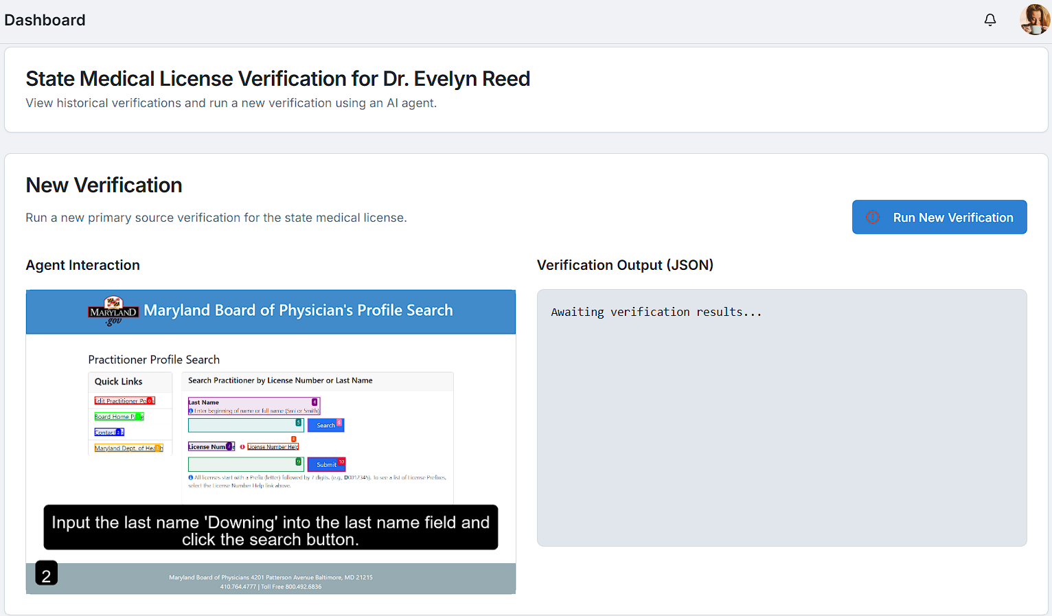Viewport: 1052px width, 616px height.
Task: Run New Verification
Action: pos(939,218)
